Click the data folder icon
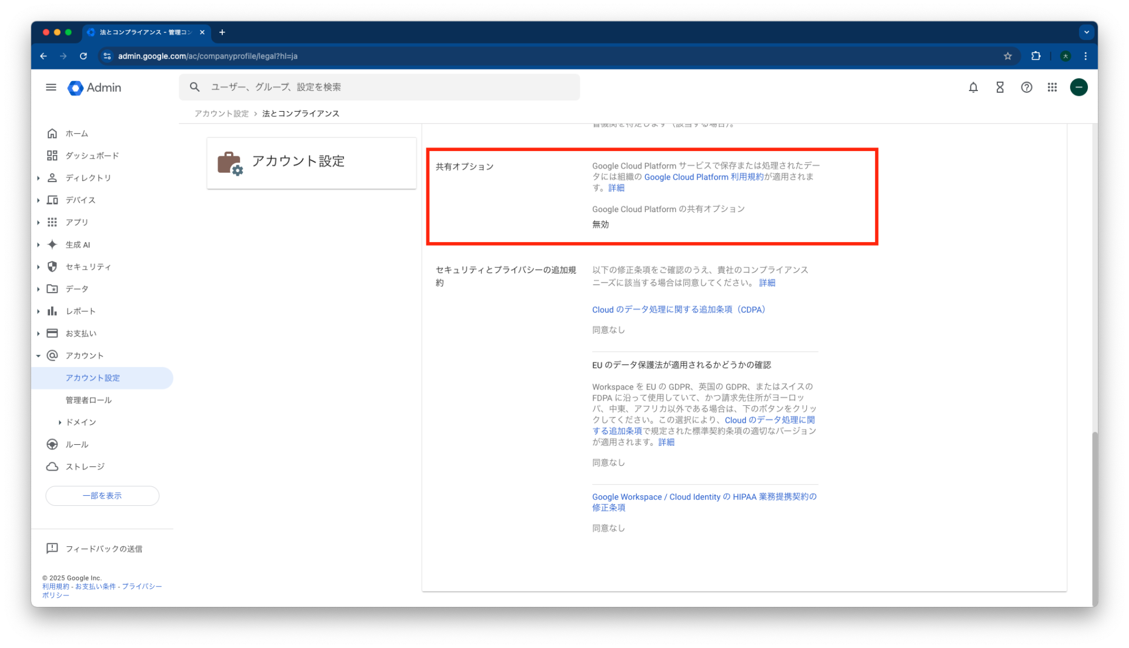The width and height of the screenshot is (1129, 648). tap(52, 289)
